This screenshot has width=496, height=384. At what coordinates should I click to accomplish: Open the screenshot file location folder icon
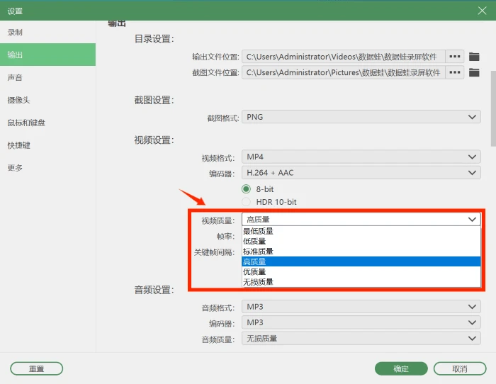pyautogui.click(x=474, y=72)
